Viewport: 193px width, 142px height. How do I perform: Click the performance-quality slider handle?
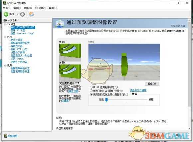coord(106,100)
